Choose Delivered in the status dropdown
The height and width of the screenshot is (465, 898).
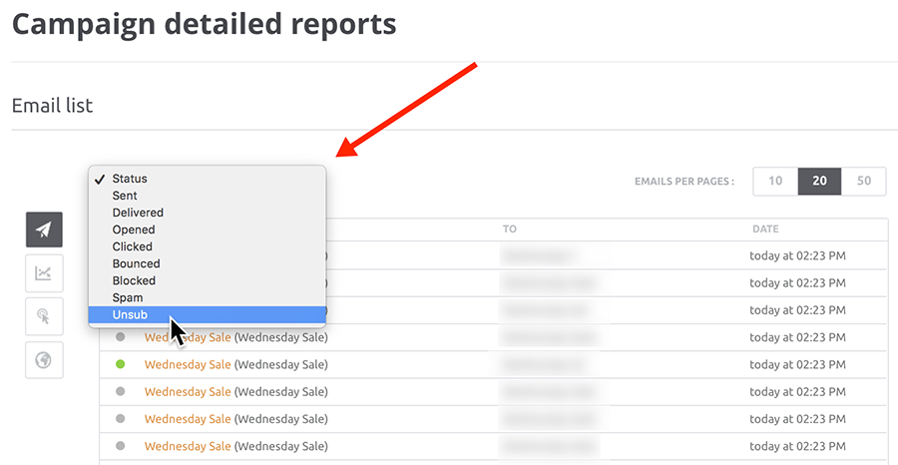(207, 213)
